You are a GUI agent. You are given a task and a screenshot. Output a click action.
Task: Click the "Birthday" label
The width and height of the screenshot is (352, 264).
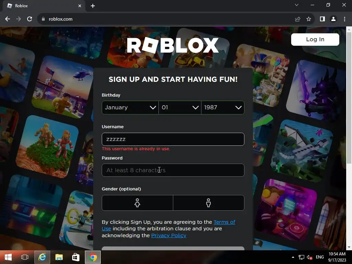point(111,95)
